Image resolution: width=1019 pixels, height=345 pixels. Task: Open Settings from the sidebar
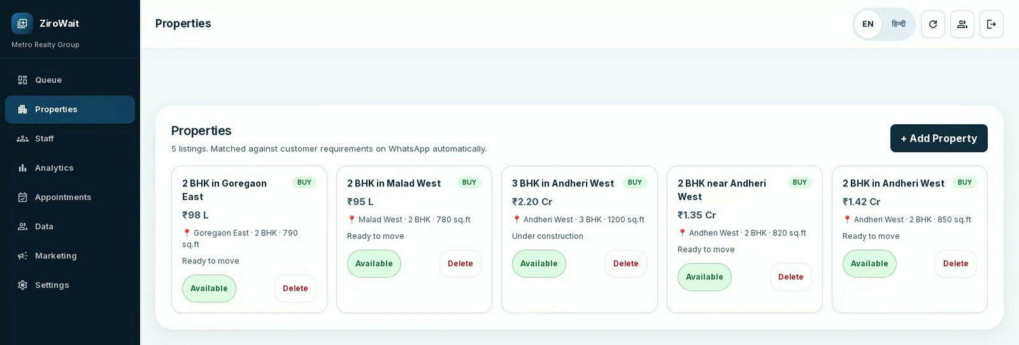tap(70, 285)
